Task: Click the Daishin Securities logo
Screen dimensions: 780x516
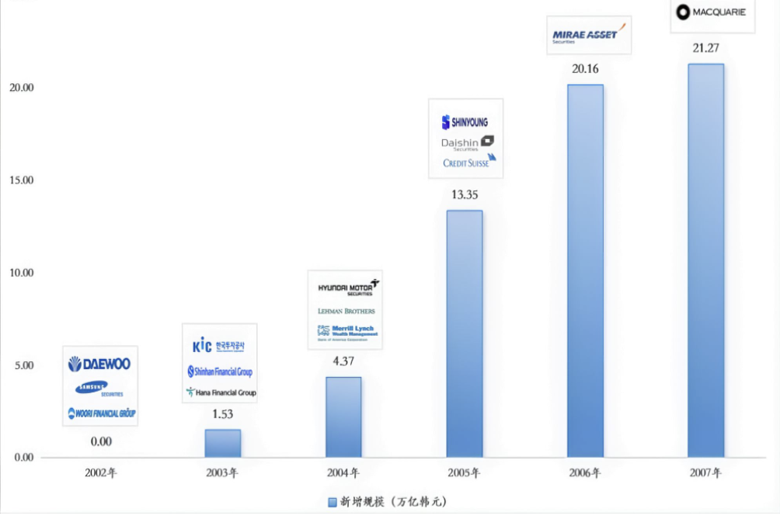Action: point(468,143)
